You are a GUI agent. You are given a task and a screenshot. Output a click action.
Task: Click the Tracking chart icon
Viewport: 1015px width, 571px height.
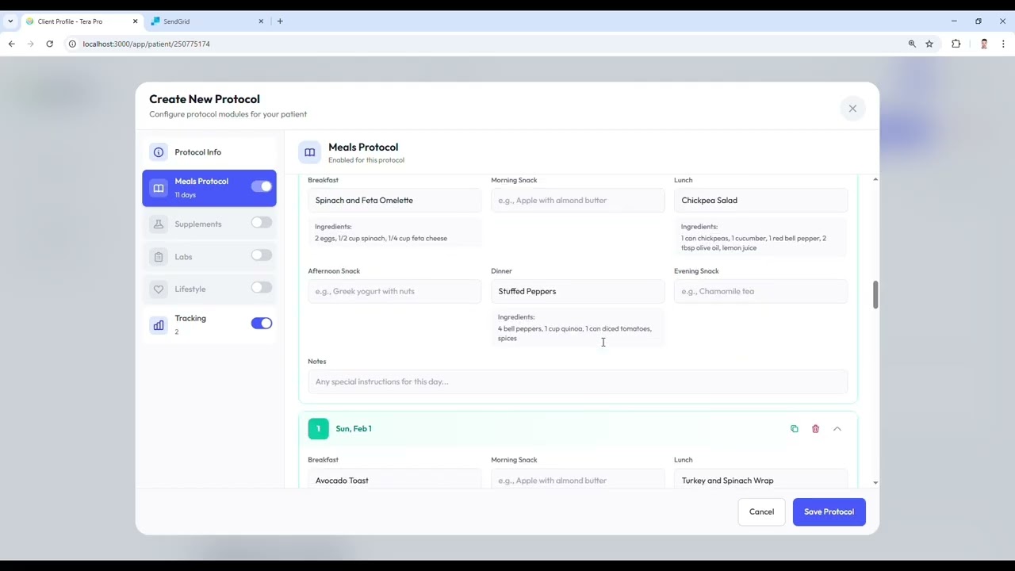pyautogui.click(x=159, y=325)
